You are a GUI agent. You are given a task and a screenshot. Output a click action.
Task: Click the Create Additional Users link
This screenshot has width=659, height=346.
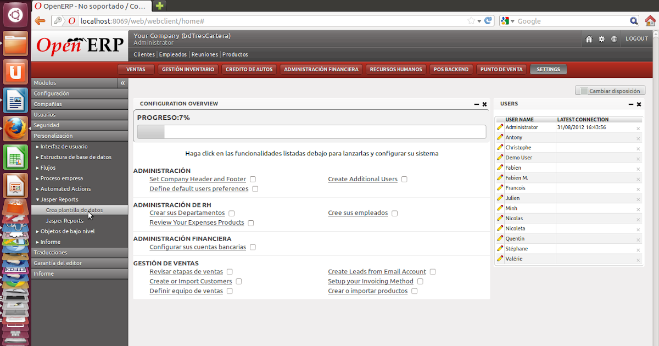pos(364,179)
